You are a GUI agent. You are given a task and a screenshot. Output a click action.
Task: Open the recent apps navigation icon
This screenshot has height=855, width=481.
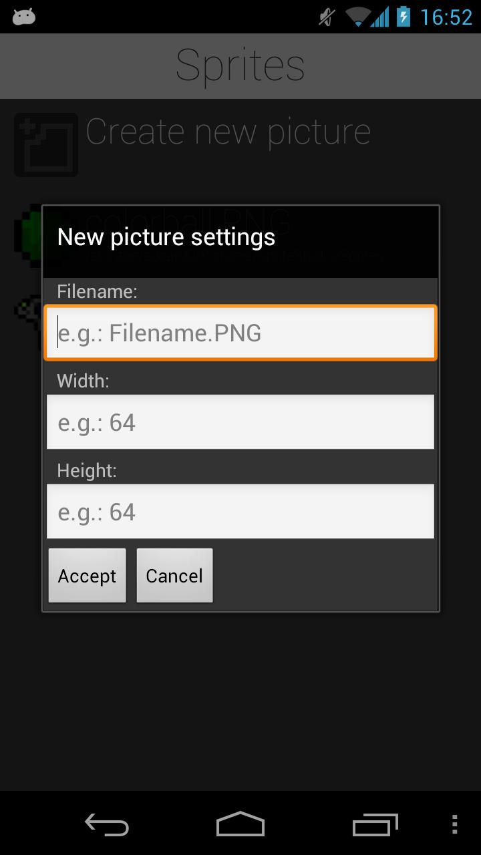click(375, 824)
